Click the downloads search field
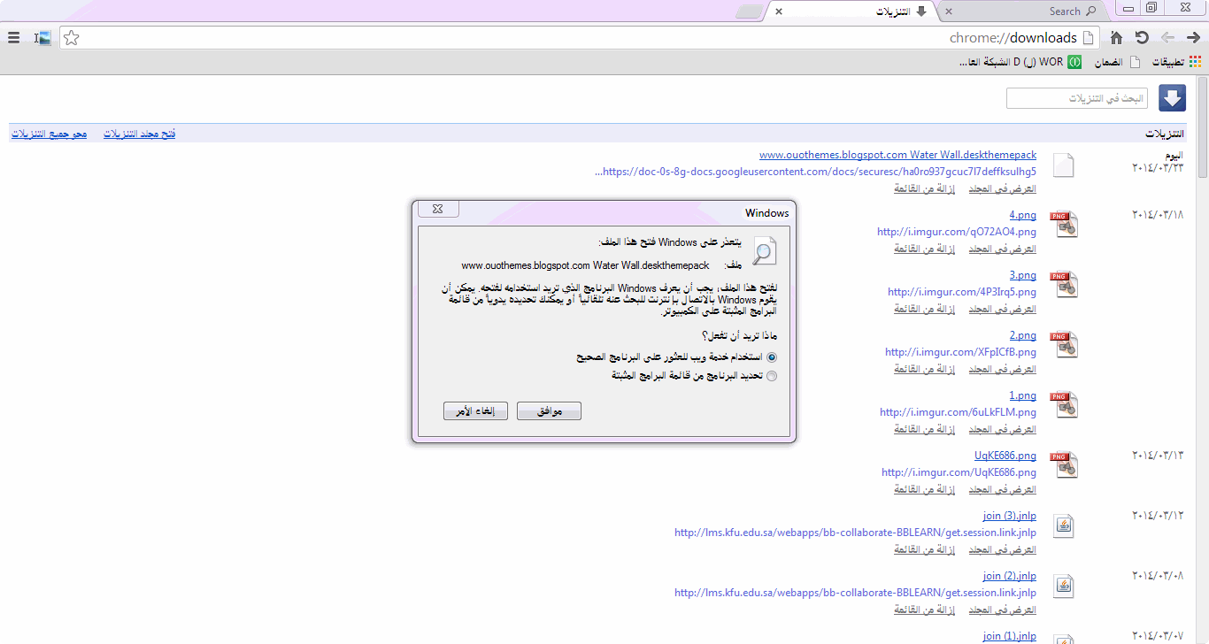Screen dimensions: 1209x644 point(1077,98)
